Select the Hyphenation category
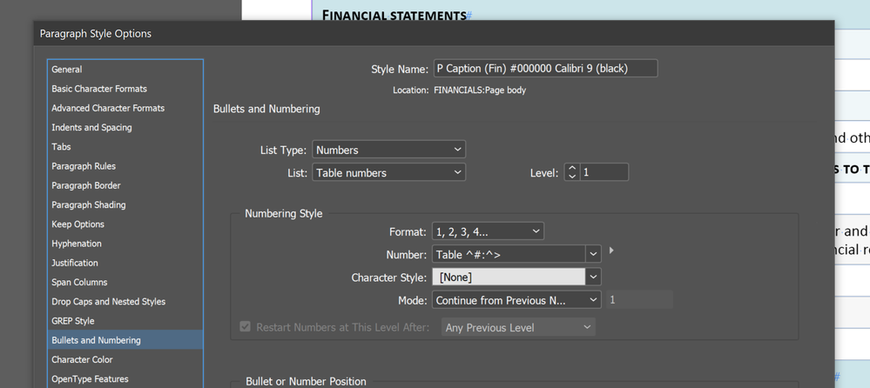This screenshot has width=870, height=388. [125, 244]
